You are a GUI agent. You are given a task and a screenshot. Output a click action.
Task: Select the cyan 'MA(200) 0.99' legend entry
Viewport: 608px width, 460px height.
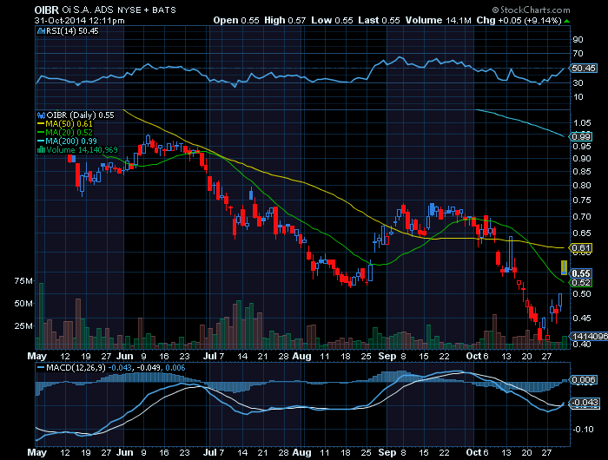click(x=67, y=141)
